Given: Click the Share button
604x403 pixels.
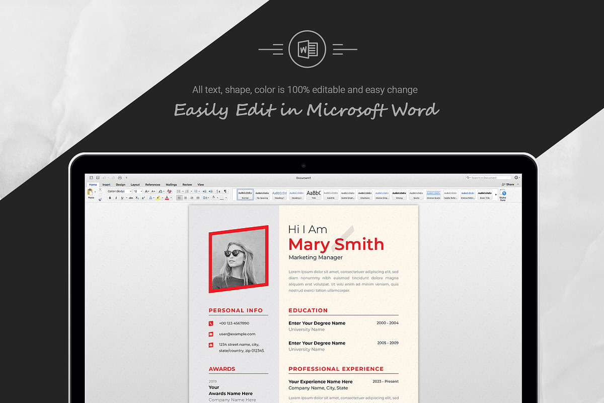Looking at the screenshot, I should 508,184.
